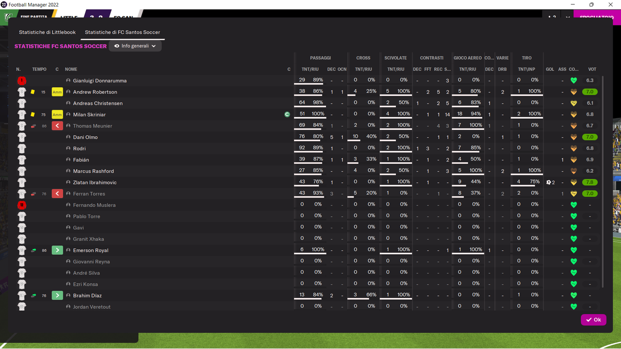621x349 pixels.
Task: Click the Amm badge on Andrew Robertson's row
Action: coord(57,92)
